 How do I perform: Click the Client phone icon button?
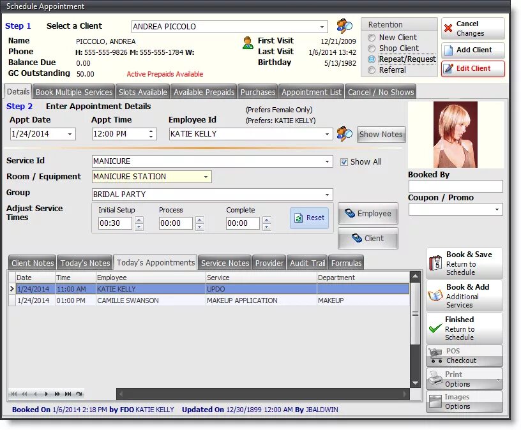pyautogui.click(x=368, y=238)
